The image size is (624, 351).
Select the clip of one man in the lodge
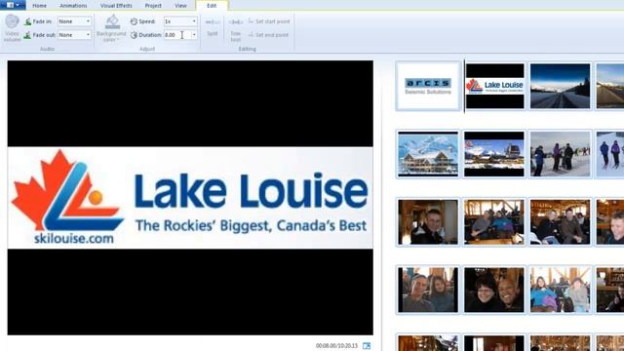[x=428, y=222]
